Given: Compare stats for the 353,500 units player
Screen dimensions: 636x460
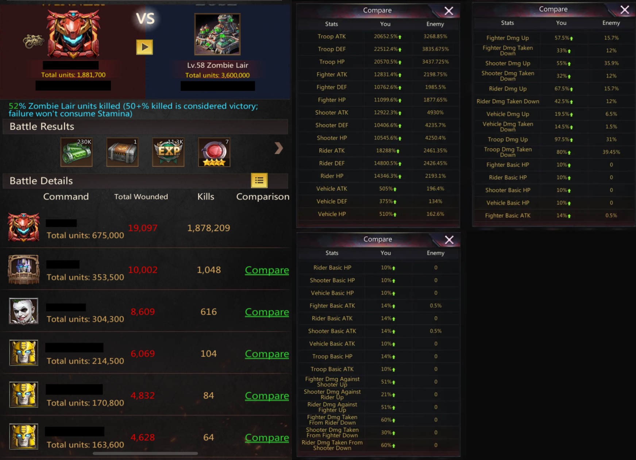Looking at the screenshot, I should coord(267,270).
